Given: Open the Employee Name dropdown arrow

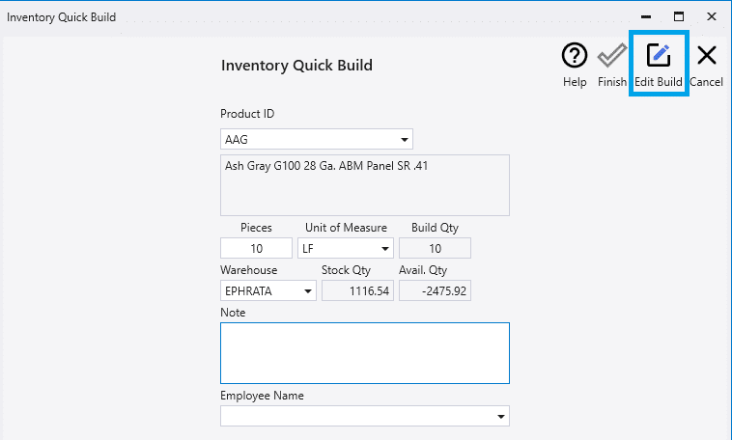Looking at the screenshot, I should point(501,416).
